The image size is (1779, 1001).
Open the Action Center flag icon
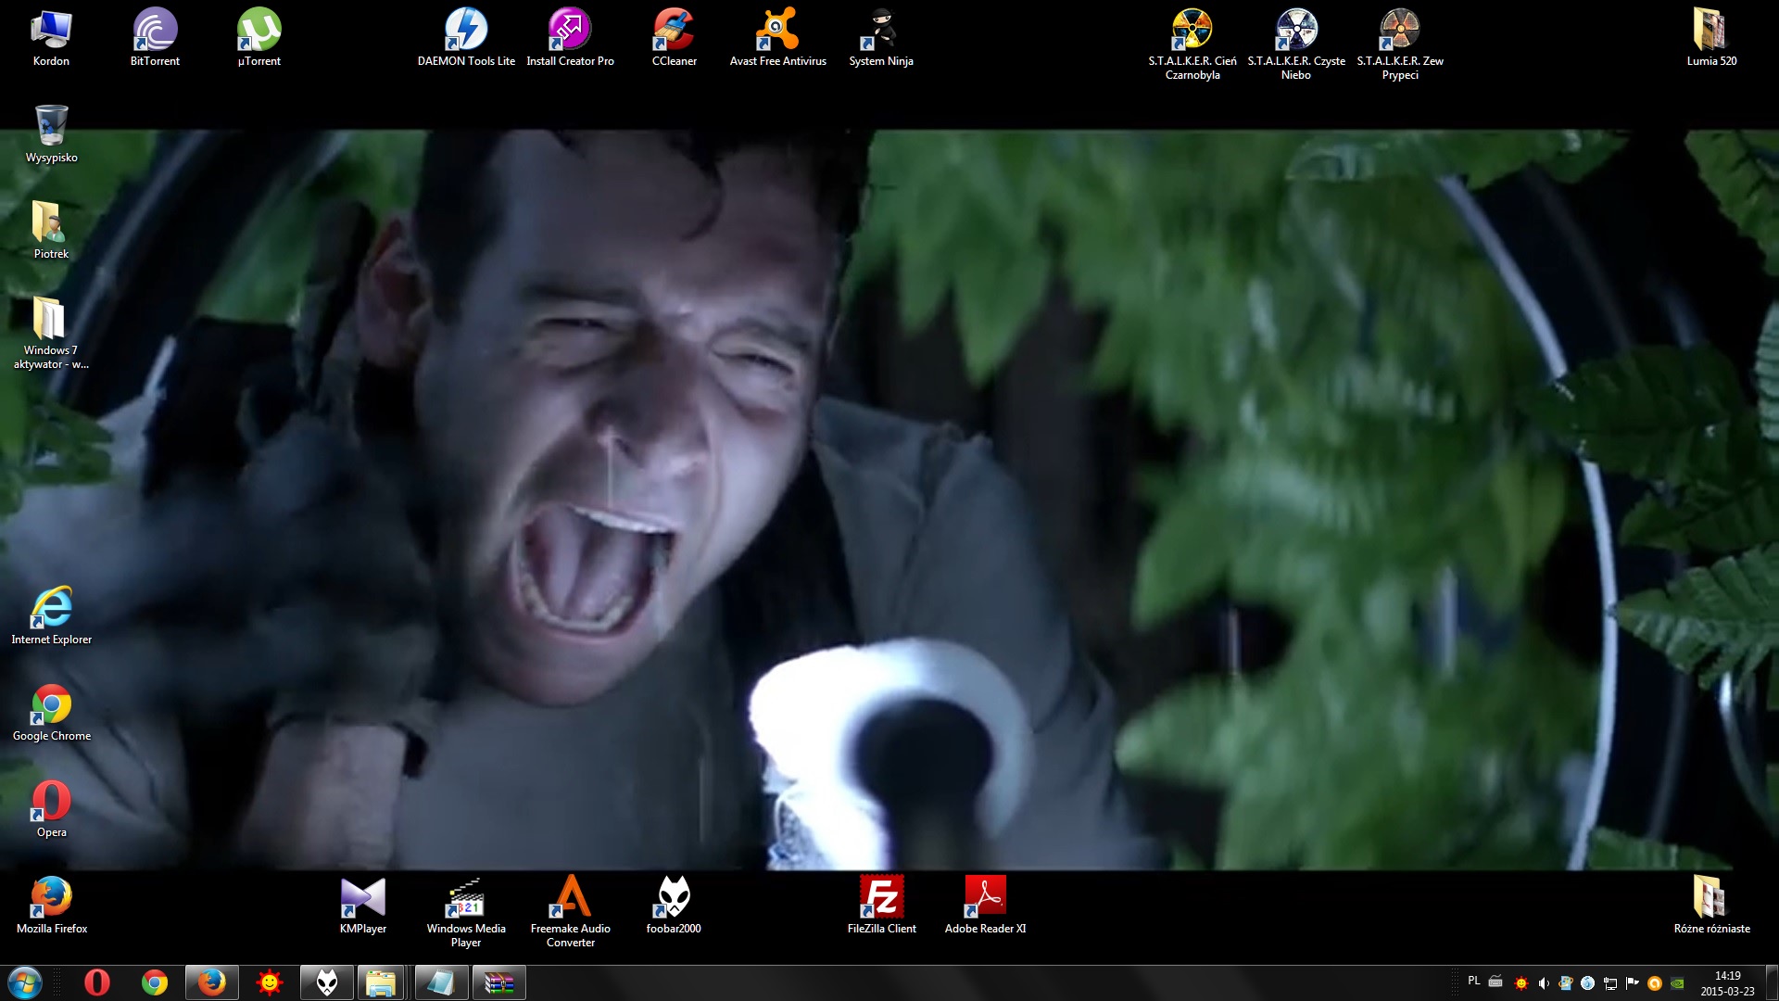coord(1632,983)
